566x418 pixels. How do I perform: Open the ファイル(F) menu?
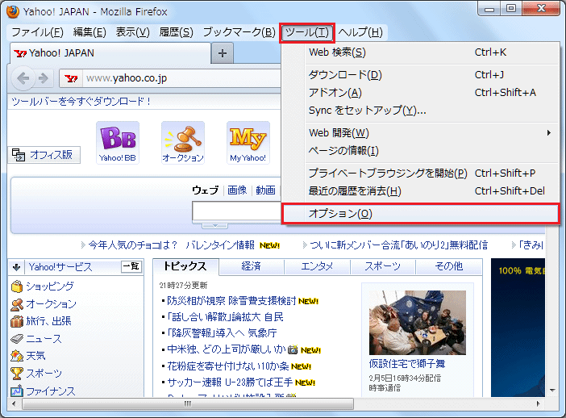pyautogui.click(x=38, y=32)
